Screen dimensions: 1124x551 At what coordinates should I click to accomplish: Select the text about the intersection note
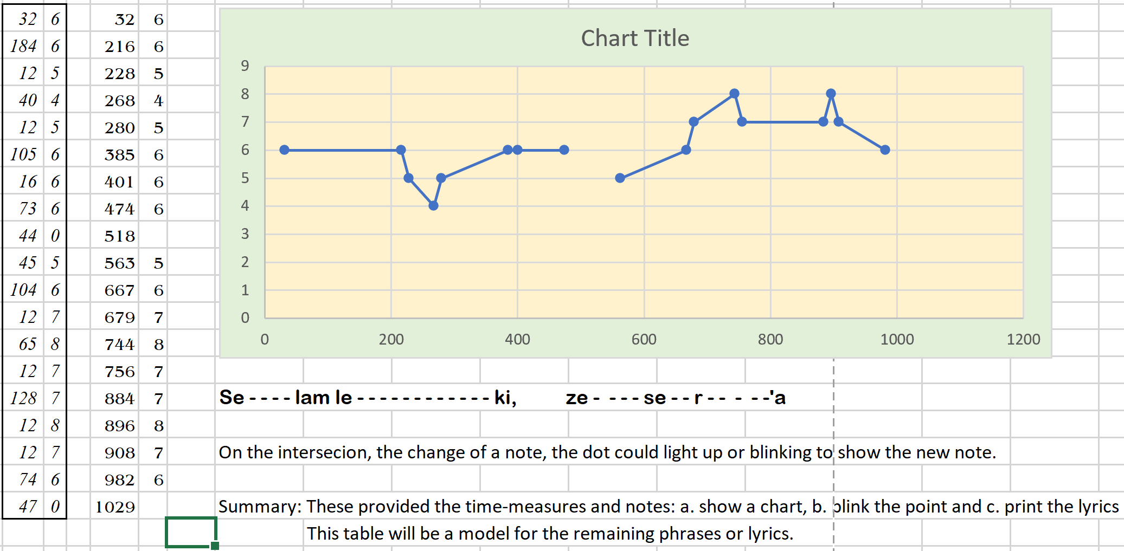[607, 452]
